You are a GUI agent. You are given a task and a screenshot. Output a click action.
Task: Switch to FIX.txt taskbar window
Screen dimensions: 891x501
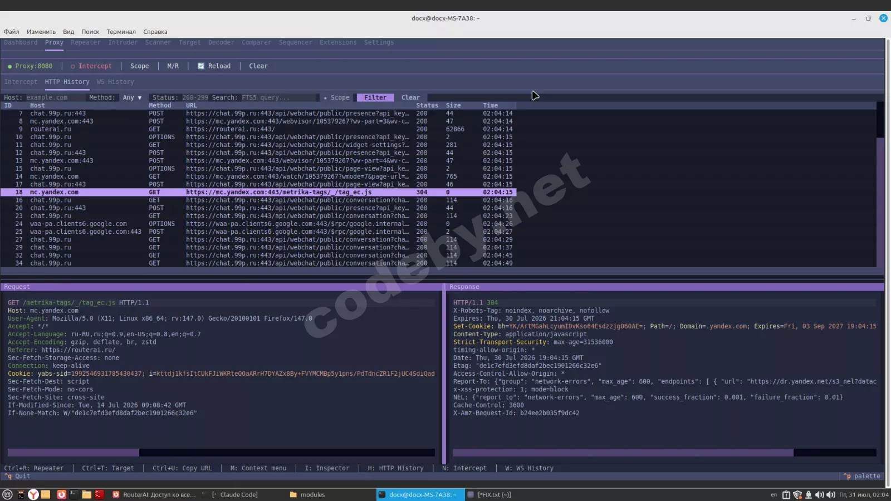pos(489,494)
